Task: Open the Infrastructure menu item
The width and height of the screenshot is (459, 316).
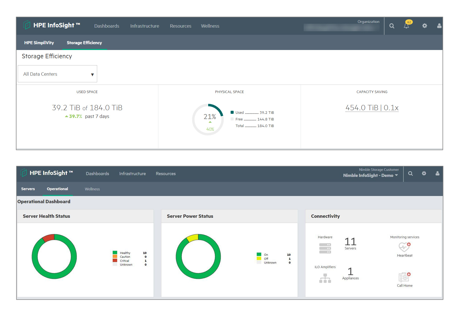Action: 145,26
